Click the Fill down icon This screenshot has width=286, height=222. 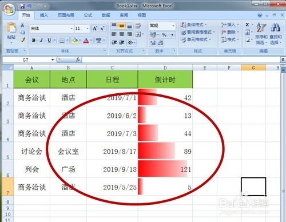[x=248, y=33]
